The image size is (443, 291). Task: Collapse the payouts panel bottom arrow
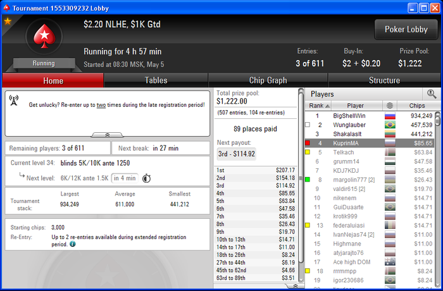coord(296,286)
